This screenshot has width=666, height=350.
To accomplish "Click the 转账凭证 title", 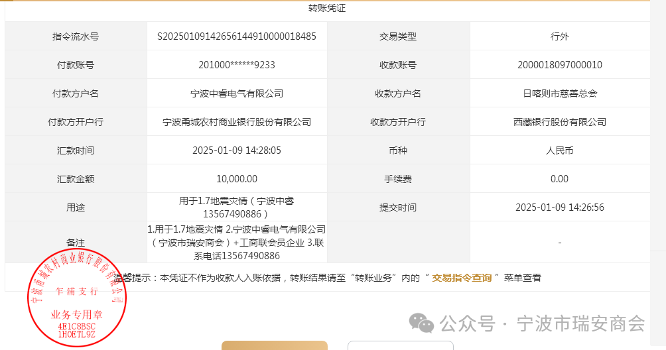I will pos(327,8).
